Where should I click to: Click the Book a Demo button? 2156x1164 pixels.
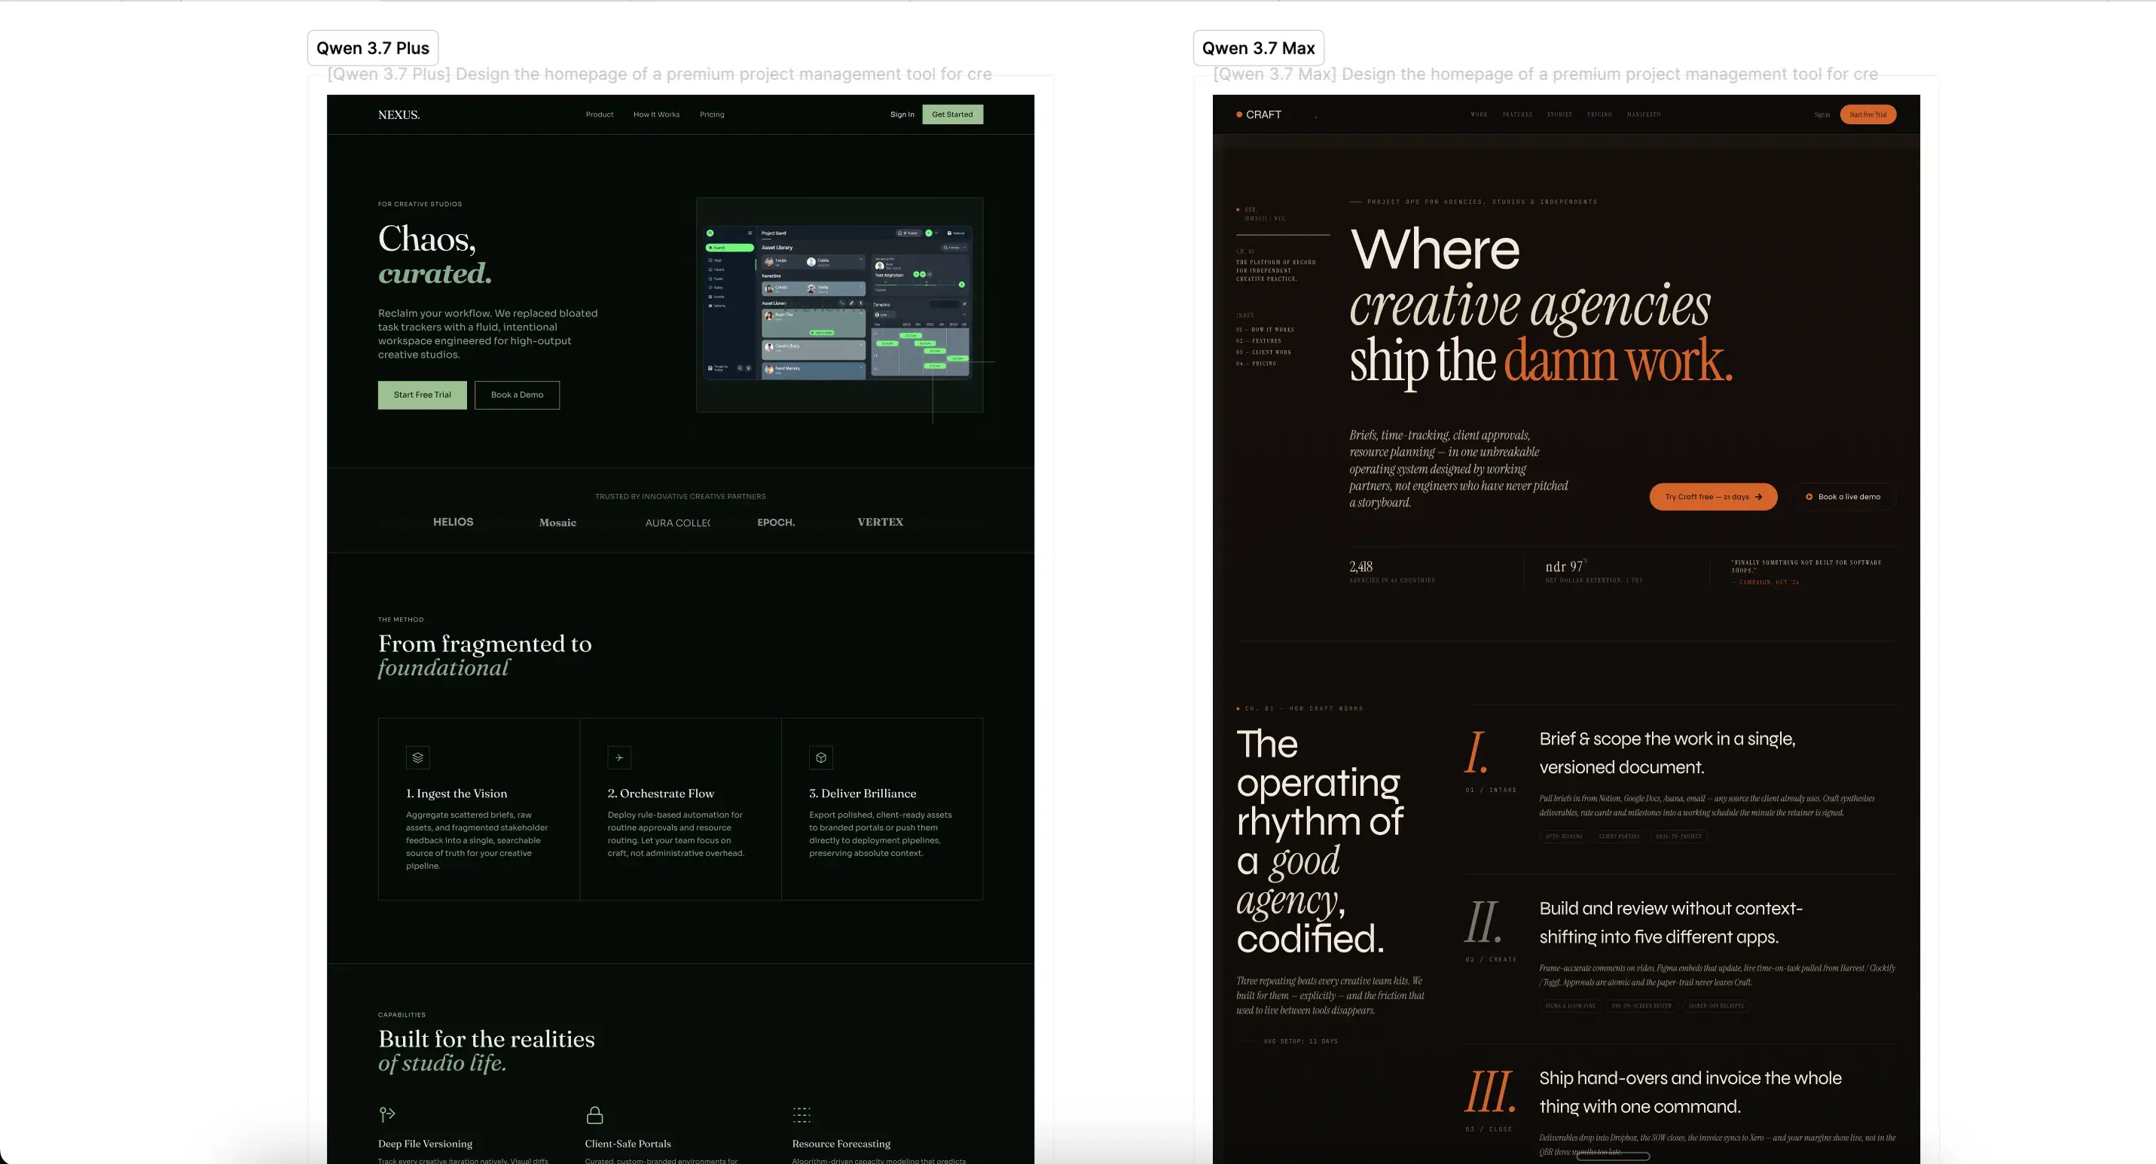(x=518, y=395)
